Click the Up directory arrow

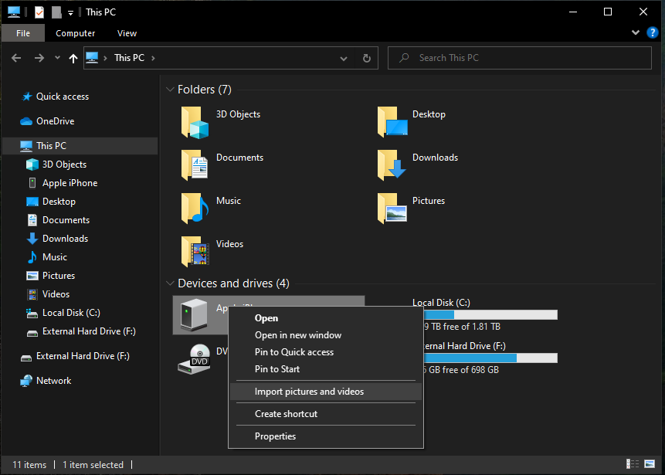click(x=73, y=58)
